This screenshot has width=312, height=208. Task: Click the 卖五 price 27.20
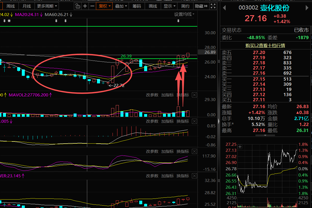click(x=259, y=53)
